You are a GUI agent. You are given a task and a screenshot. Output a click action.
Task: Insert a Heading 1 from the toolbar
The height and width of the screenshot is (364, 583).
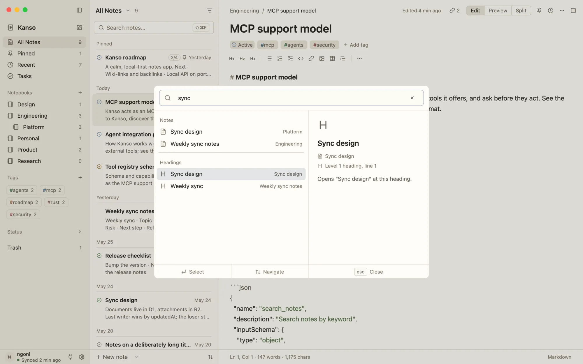pyautogui.click(x=232, y=59)
